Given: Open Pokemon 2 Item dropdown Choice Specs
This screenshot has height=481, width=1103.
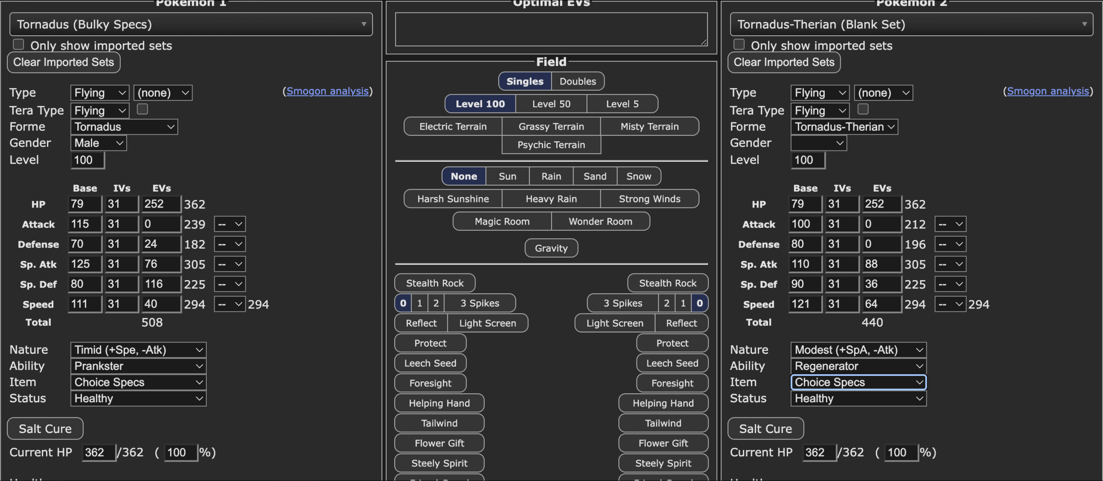Looking at the screenshot, I should click(858, 382).
